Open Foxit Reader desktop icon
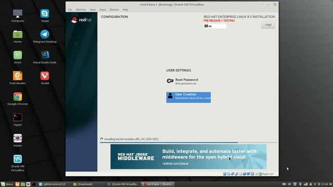333x187 pixels. click(x=18, y=76)
